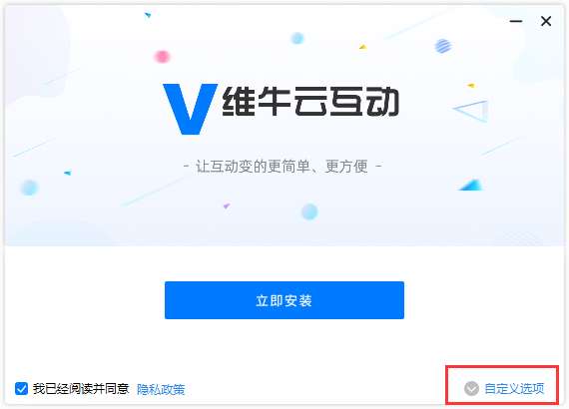Click the light blue circle below the slogan
Screen dimensions: 569x409
pyautogui.click(x=309, y=211)
